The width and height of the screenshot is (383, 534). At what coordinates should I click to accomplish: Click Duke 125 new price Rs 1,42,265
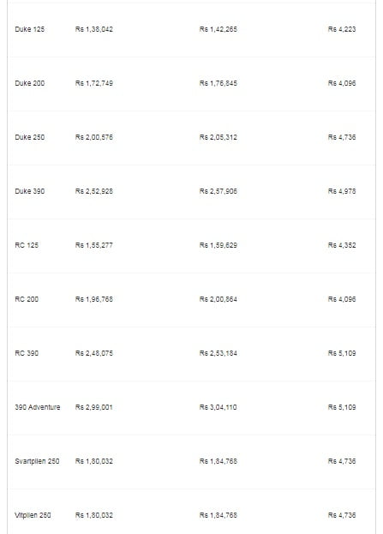(218, 29)
